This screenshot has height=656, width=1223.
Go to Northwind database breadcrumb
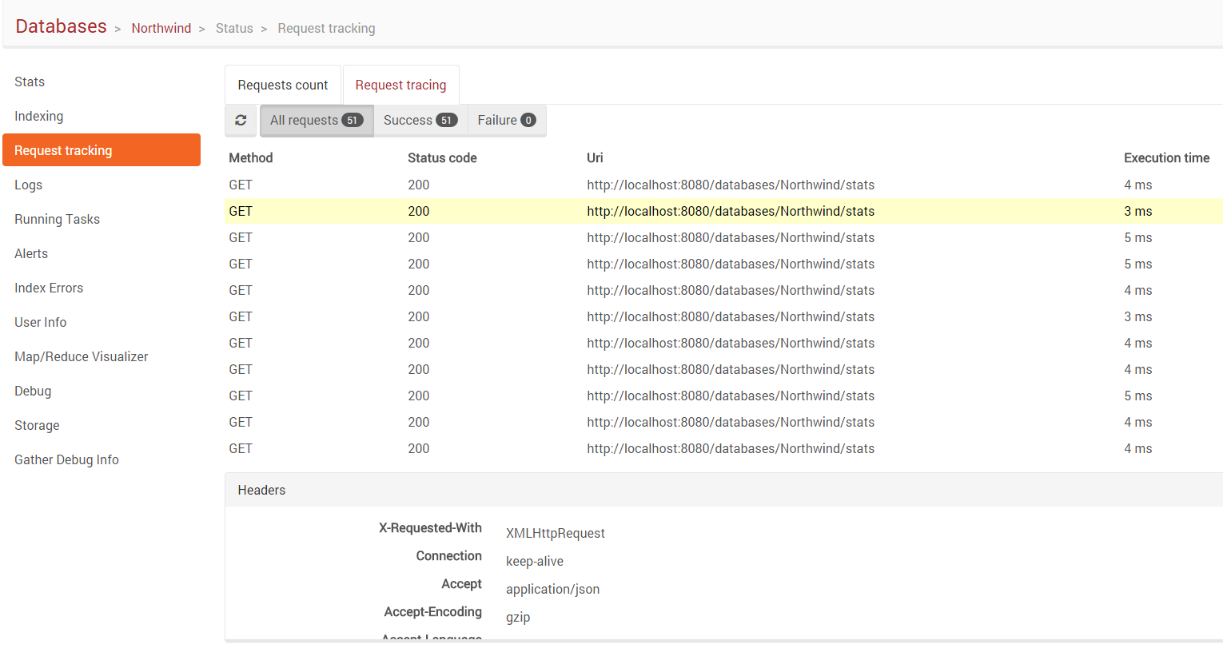coord(161,28)
